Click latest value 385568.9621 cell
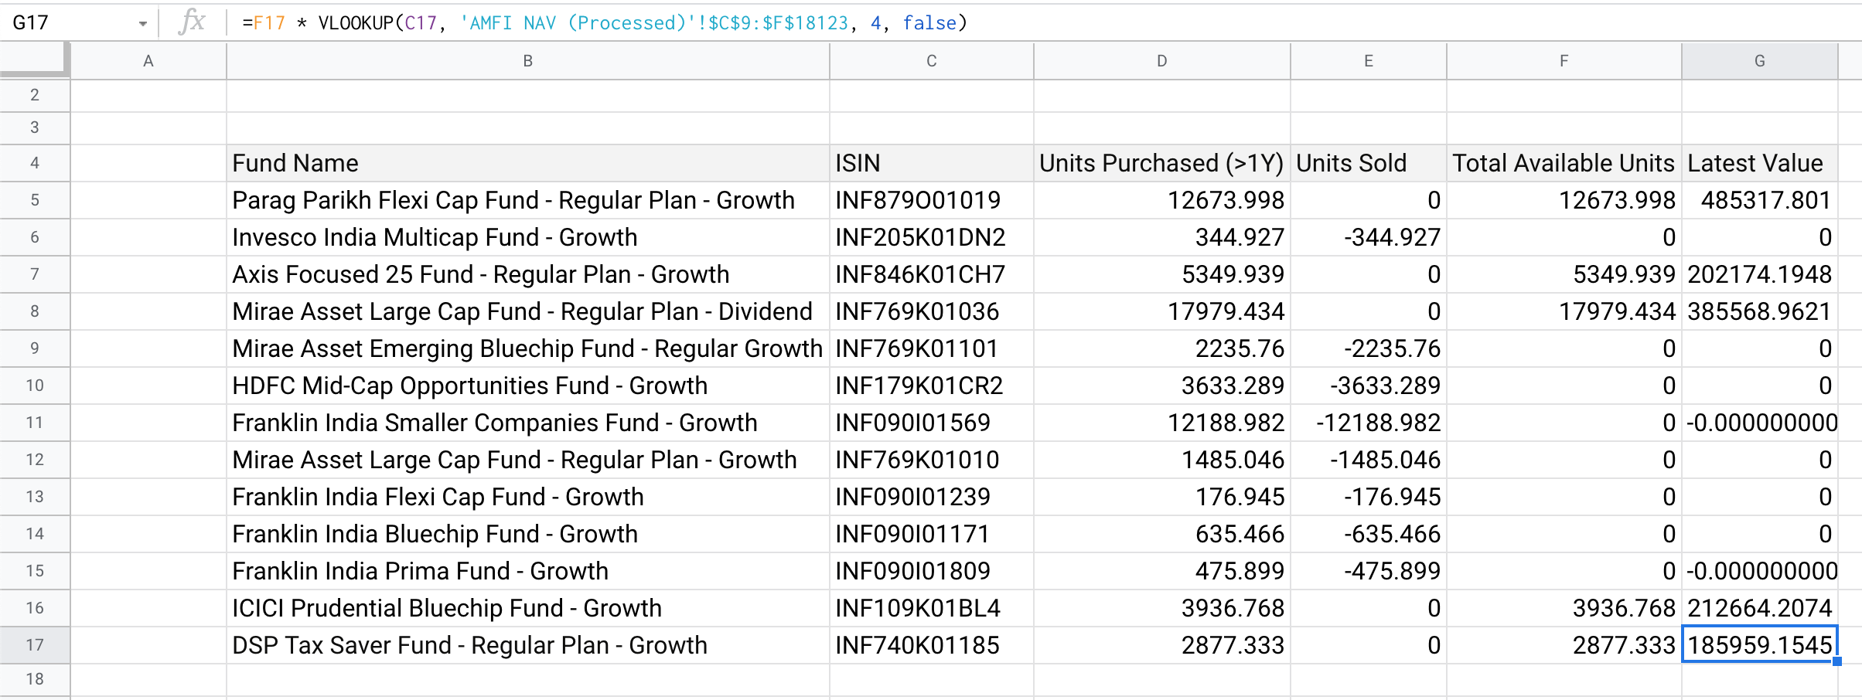Image resolution: width=1862 pixels, height=700 pixels. pos(1760,311)
